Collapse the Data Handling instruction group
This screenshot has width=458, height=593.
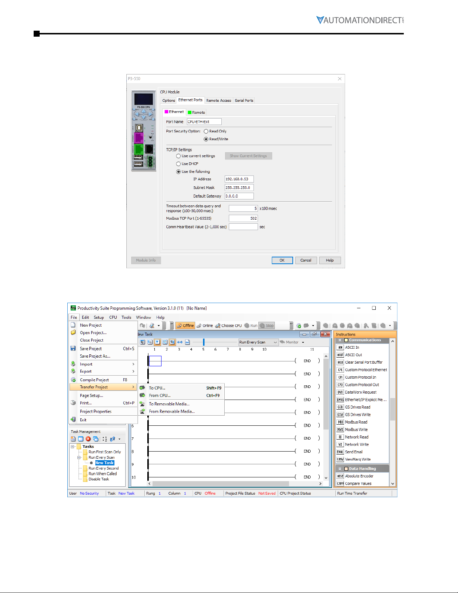tap(339, 468)
